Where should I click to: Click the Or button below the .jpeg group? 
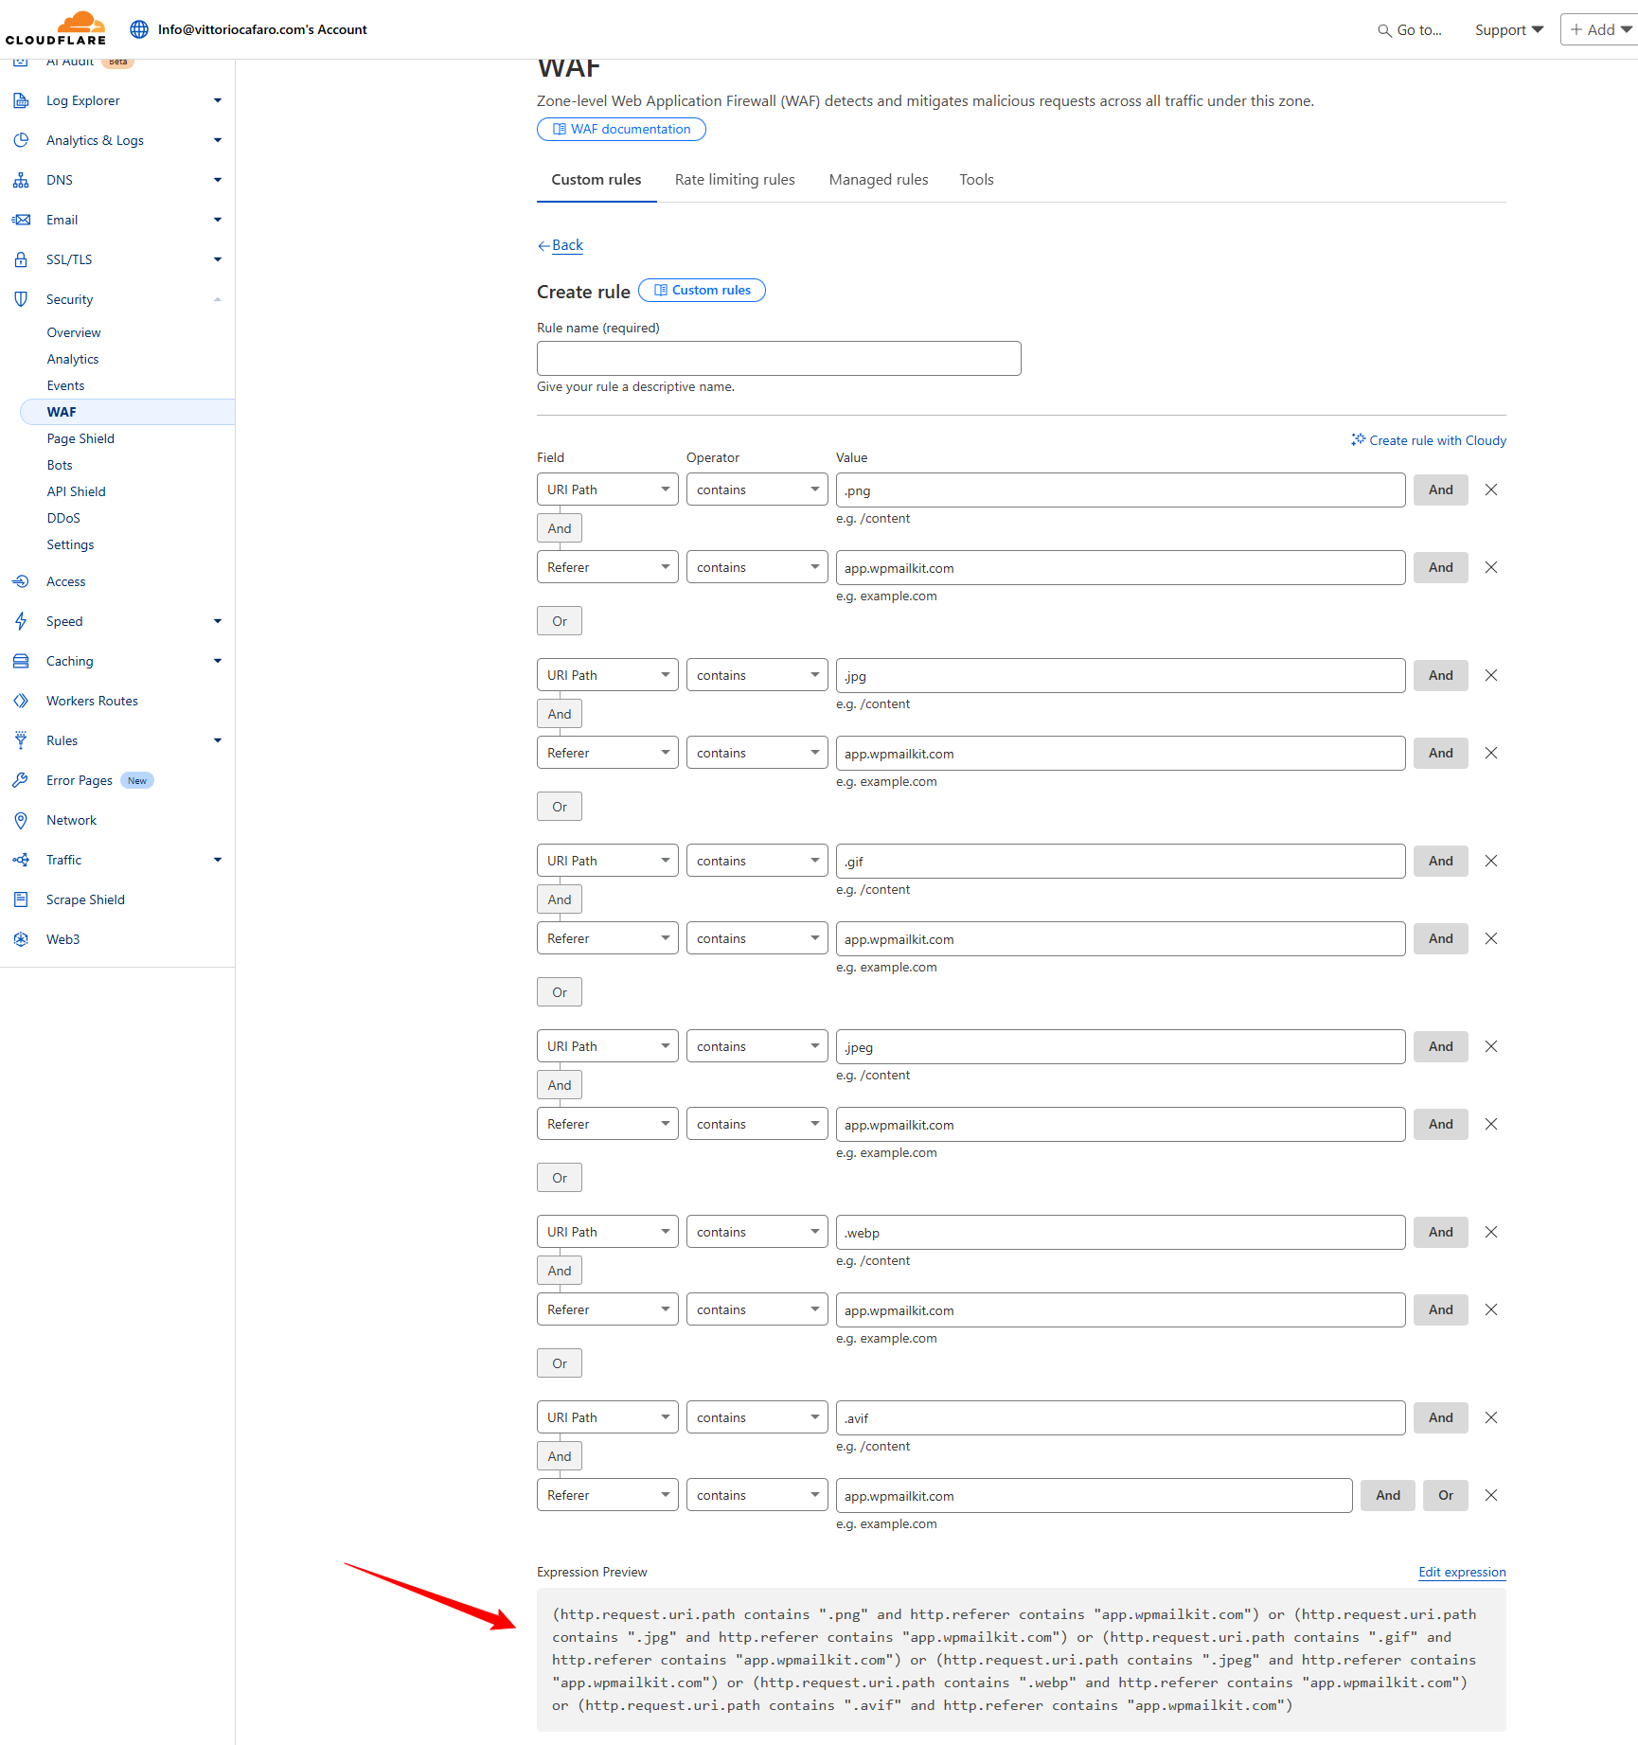[x=560, y=1178]
